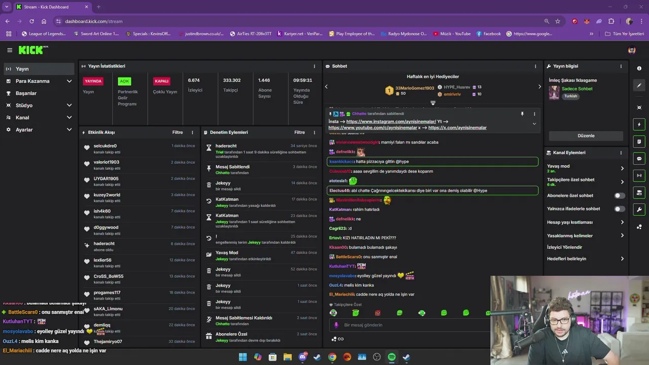This screenshot has height=365, width=649.
Task: Toggle Abonelere özel sohbet switch
Action: [x=620, y=196]
